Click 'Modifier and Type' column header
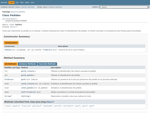Screen dimensions: 150x113 12,68
